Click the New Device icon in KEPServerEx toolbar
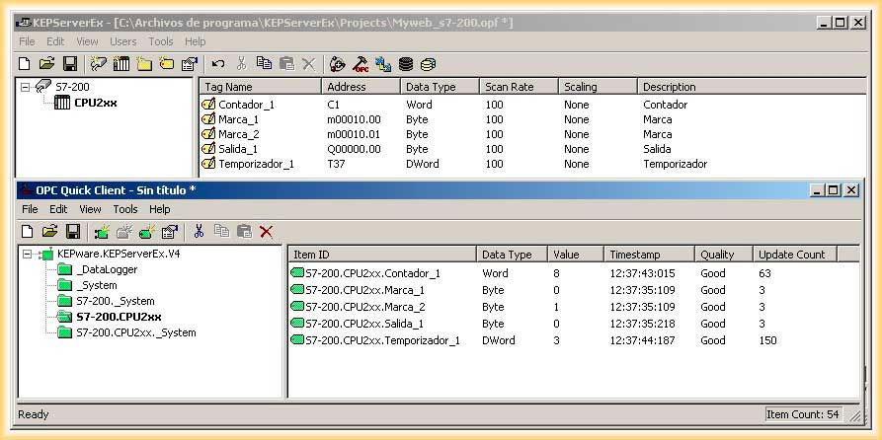This screenshot has height=440, width=882. pyautogui.click(x=121, y=64)
